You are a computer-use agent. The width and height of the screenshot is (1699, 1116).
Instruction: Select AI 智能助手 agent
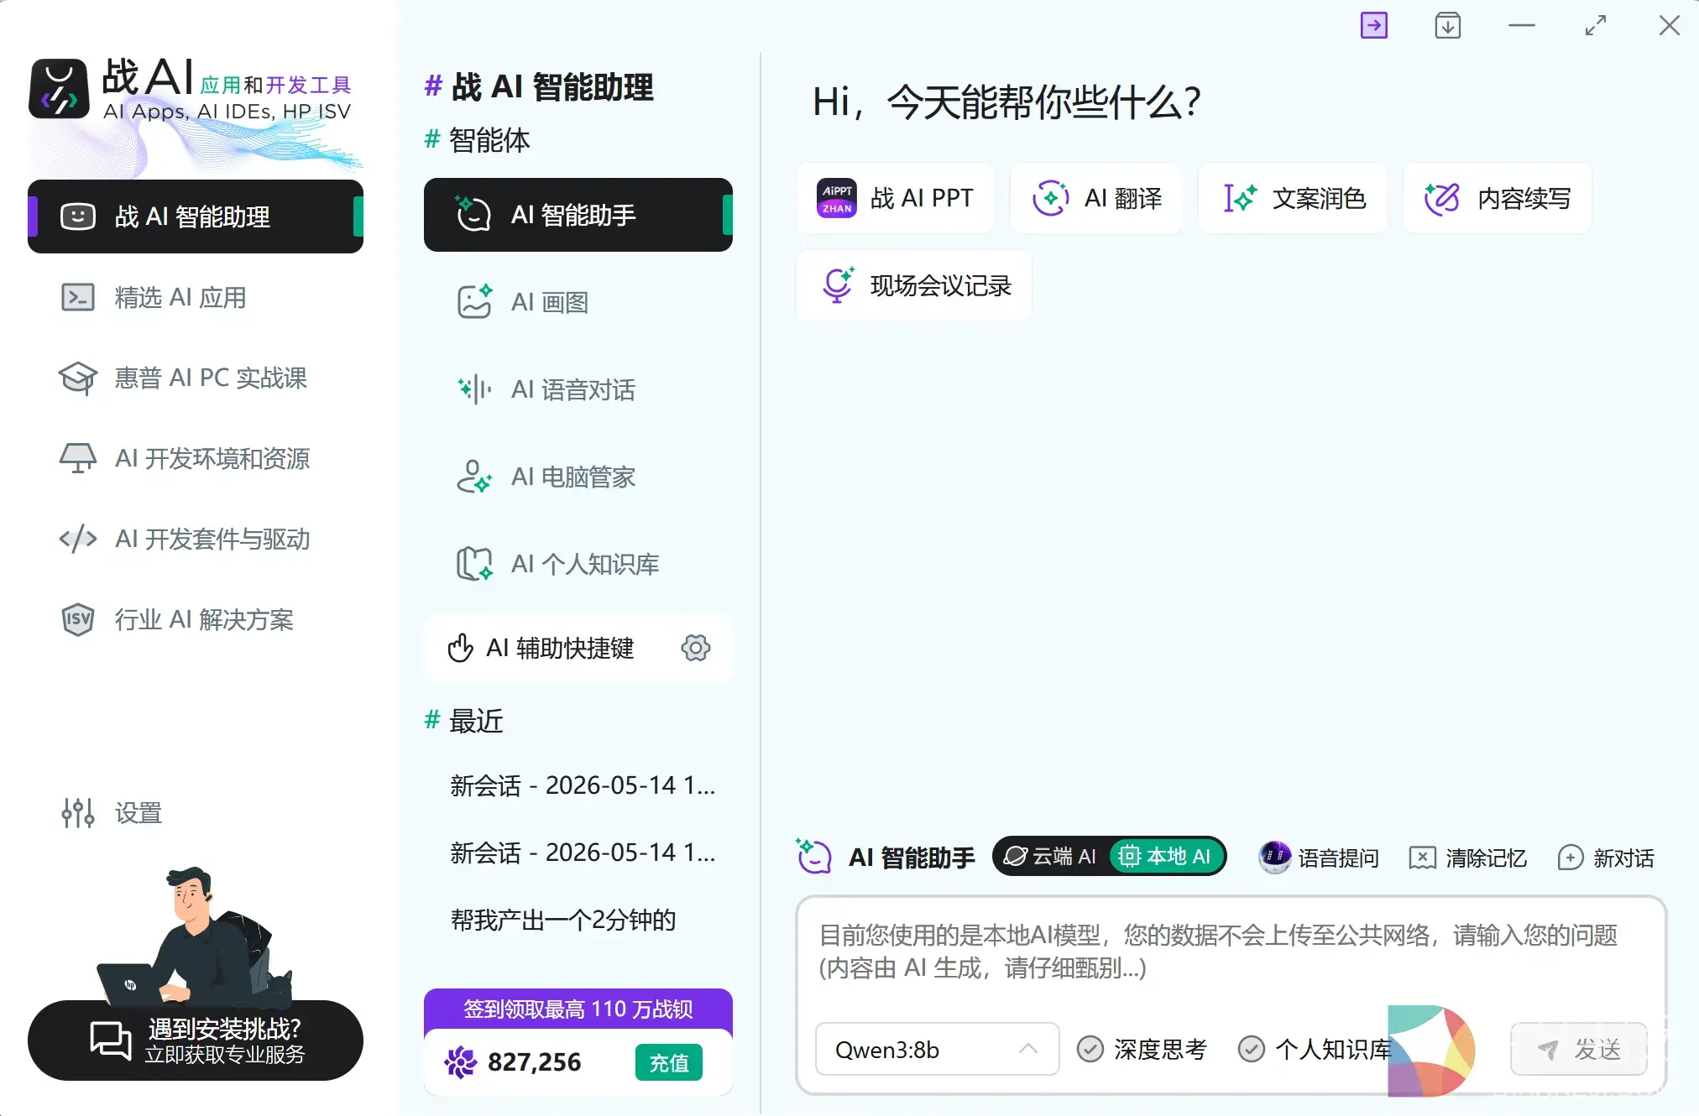click(578, 215)
